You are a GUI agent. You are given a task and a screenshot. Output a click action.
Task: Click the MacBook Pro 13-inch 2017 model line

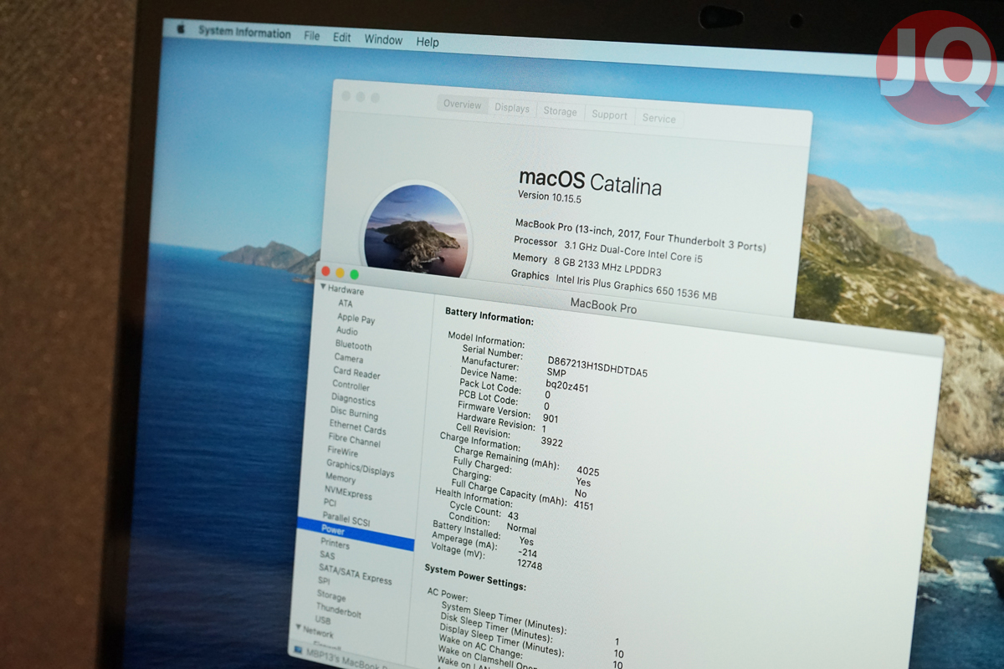coord(640,235)
